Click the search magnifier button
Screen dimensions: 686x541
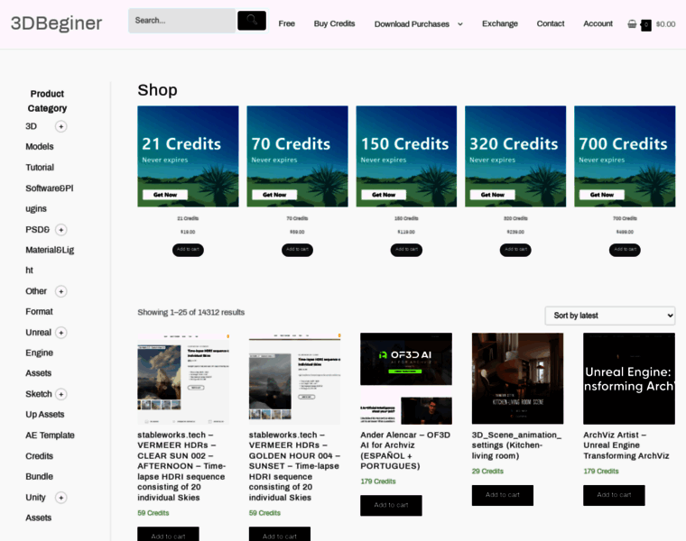pyautogui.click(x=252, y=21)
